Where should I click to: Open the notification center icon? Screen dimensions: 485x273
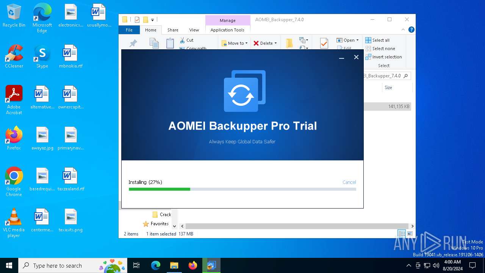pyautogui.click(x=472, y=265)
